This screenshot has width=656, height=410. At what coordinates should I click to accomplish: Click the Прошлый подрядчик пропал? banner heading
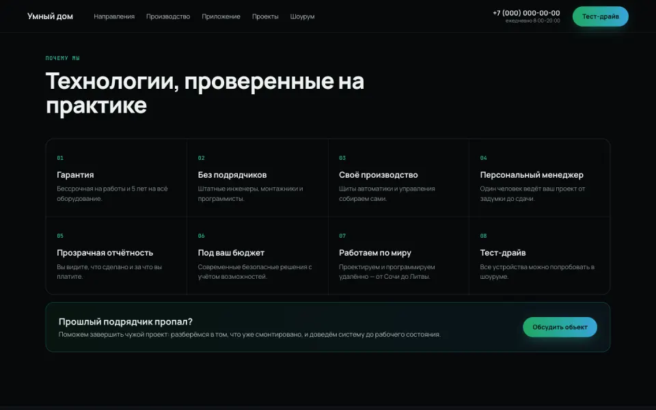click(126, 322)
